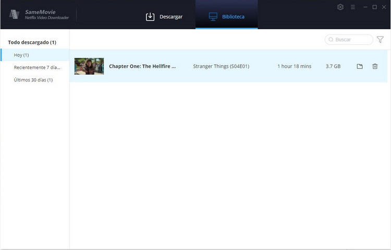Click the Chapter One episode thumbnail
The height and width of the screenshot is (250, 391).
89,66
